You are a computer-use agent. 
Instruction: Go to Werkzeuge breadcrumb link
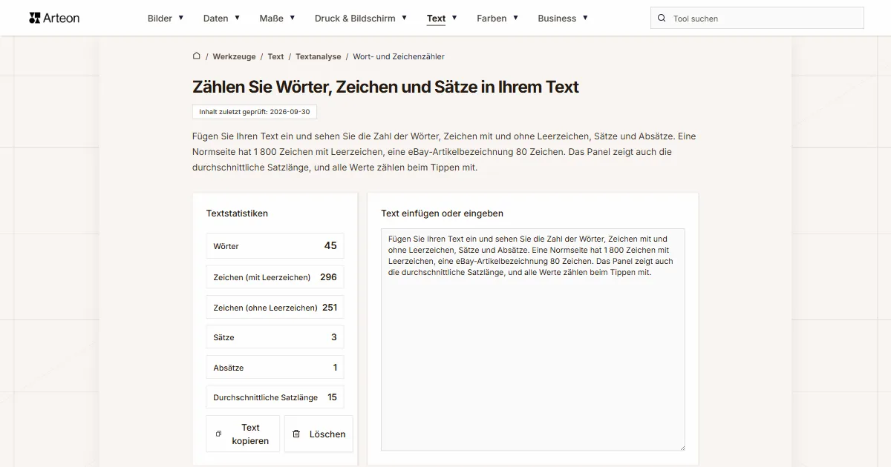[x=234, y=56]
